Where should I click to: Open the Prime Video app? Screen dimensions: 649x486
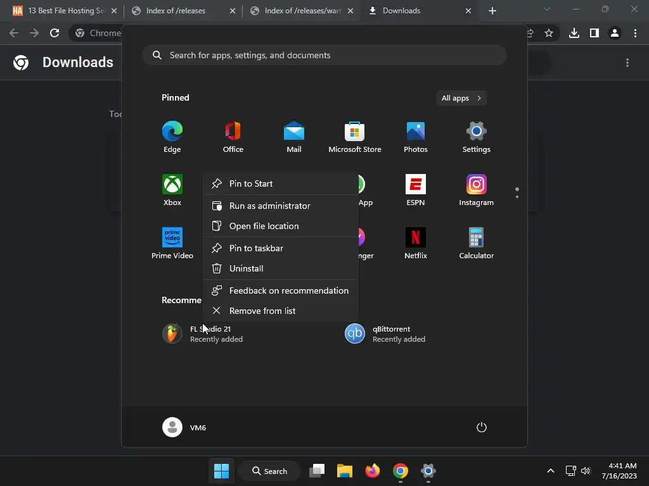[172, 243]
